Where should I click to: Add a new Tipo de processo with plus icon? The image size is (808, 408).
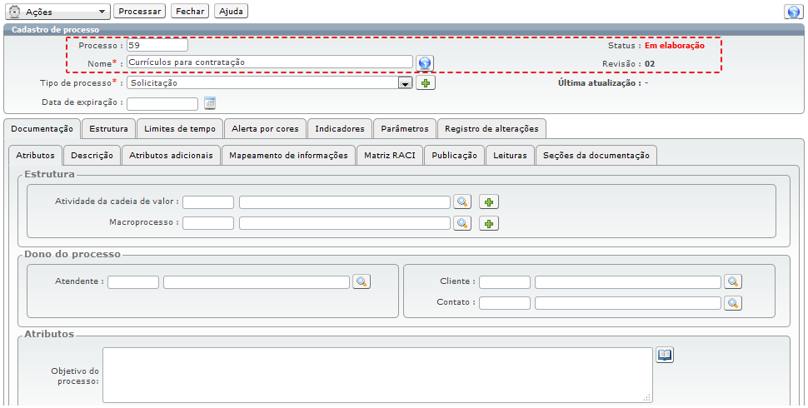point(426,83)
